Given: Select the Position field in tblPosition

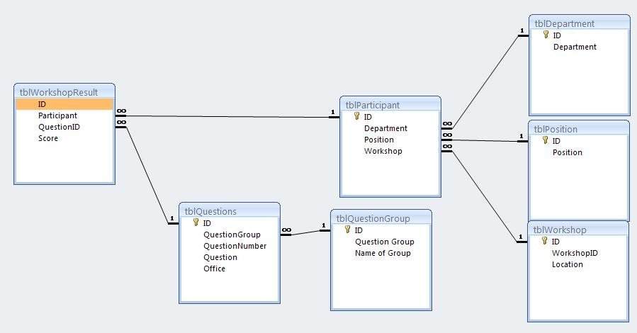Looking at the screenshot, I should (567, 152).
